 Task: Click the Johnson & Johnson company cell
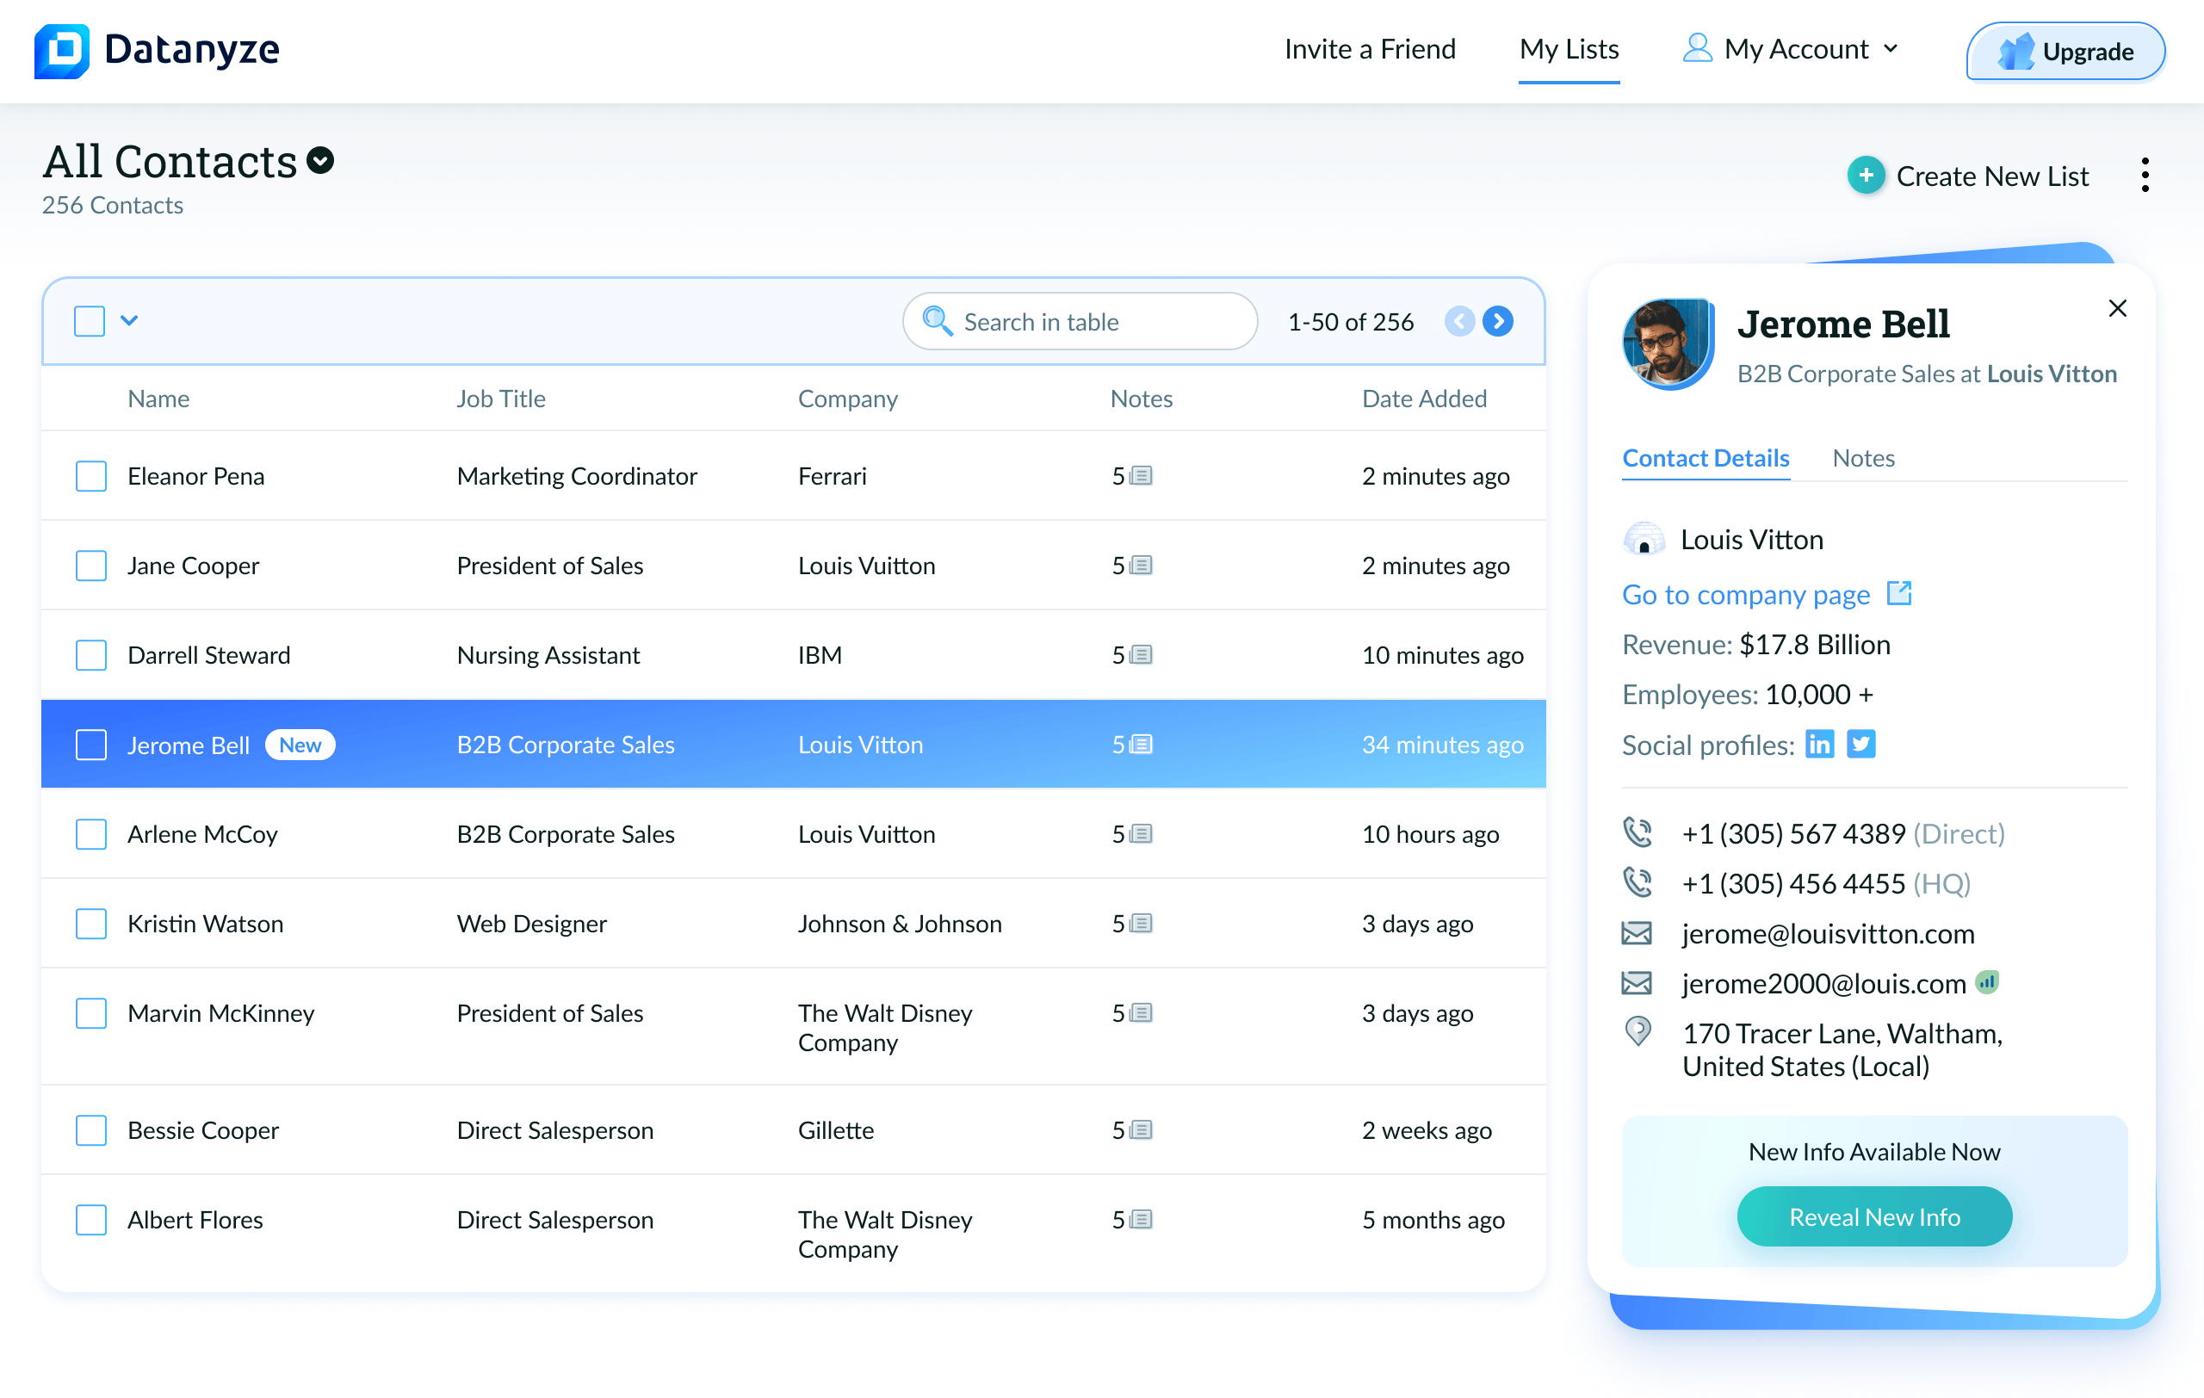coord(900,924)
